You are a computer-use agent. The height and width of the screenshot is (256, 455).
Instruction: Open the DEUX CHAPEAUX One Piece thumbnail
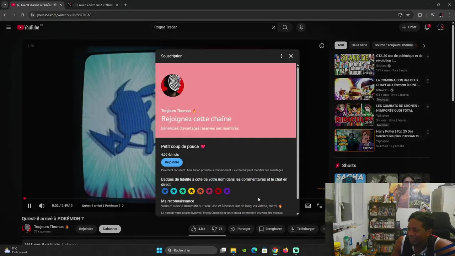click(354, 89)
